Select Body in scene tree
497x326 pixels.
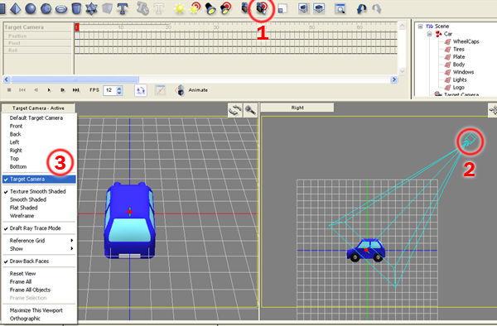pos(459,65)
